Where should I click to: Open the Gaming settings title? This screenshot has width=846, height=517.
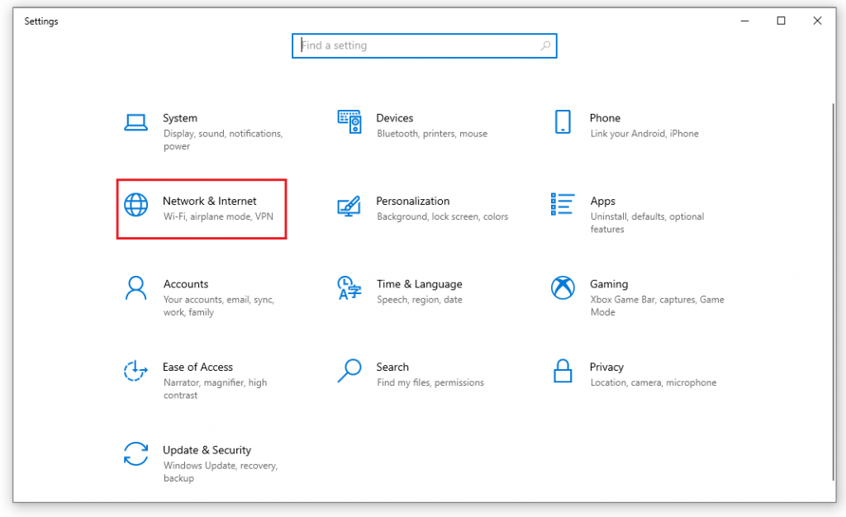609,284
